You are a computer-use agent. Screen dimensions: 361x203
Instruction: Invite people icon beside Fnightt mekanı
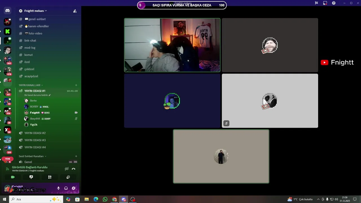[x=75, y=11]
